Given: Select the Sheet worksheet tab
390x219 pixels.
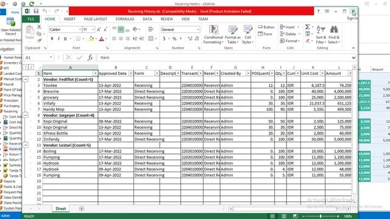Looking at the screenshot, I should click(x=61, y=209).
